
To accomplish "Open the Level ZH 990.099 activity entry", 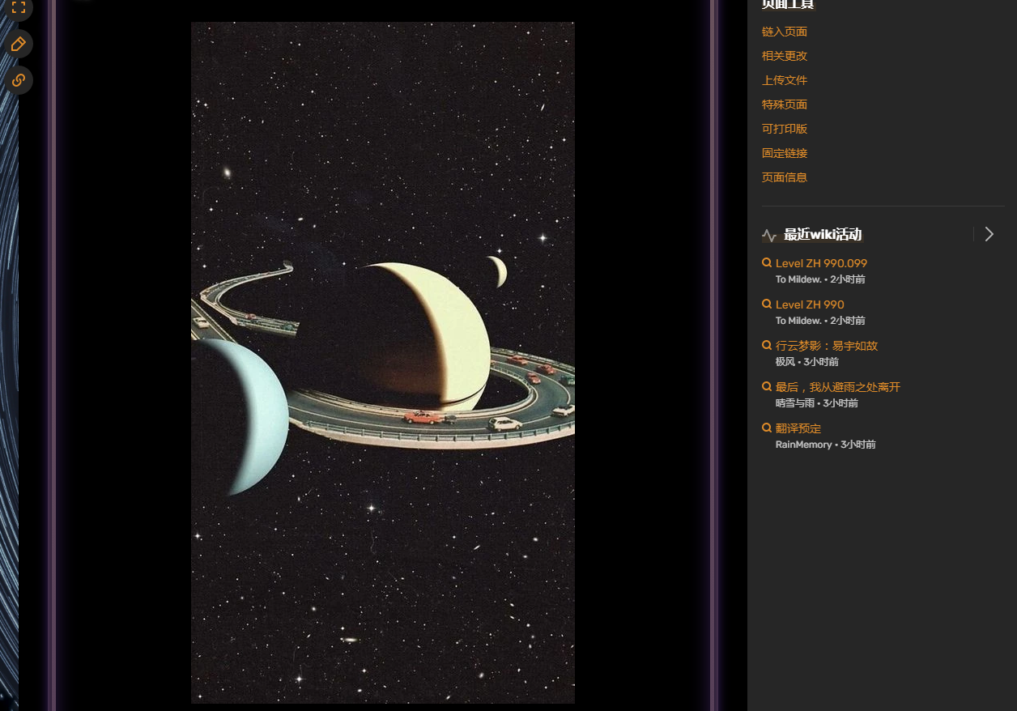I will [x=821, y=263].
